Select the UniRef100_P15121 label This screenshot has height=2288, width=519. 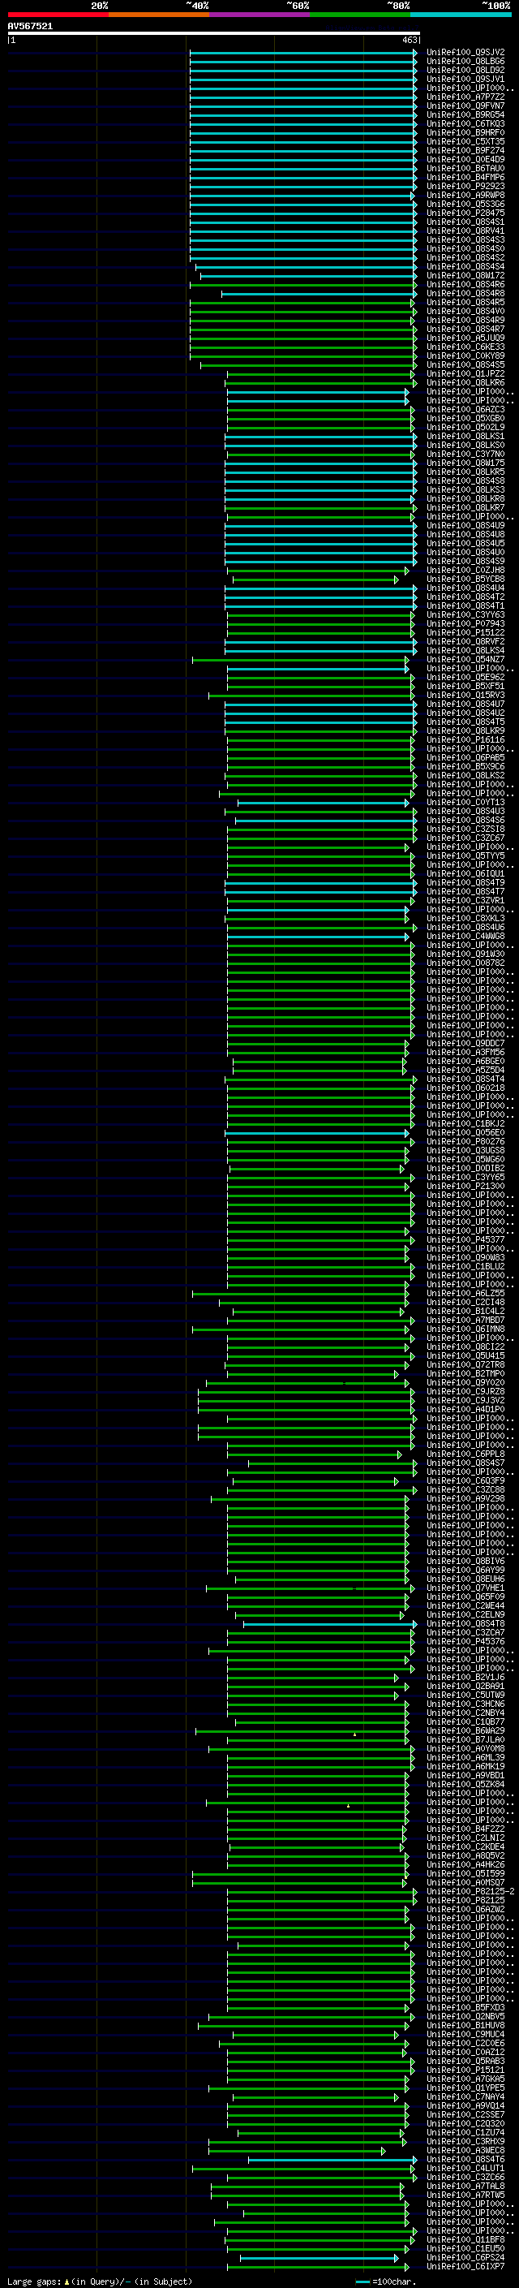465,2070
